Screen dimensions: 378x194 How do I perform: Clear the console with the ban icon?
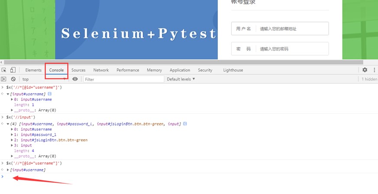(13, 79)
